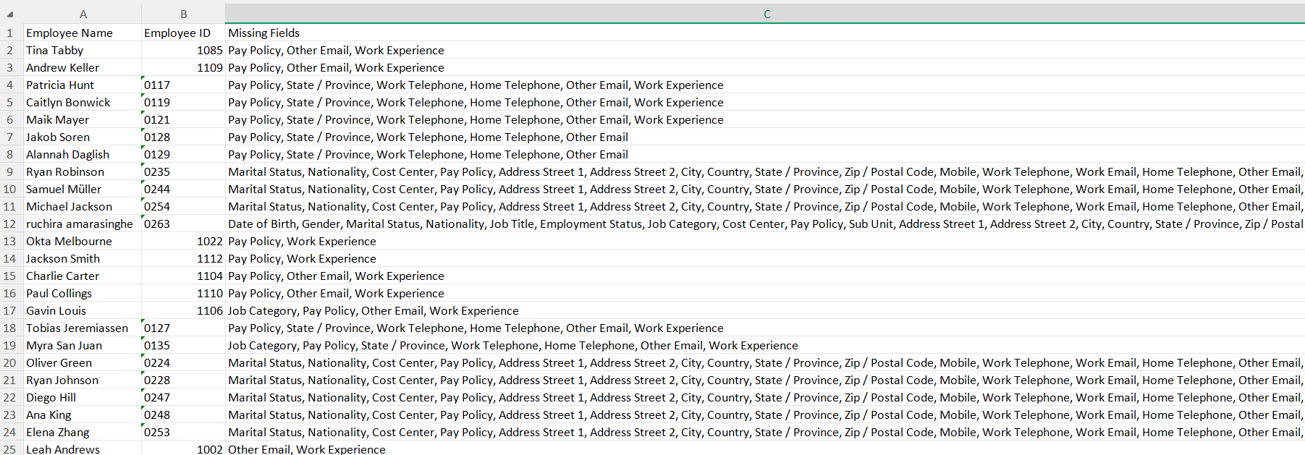
Task: Select the cell 'Alannah Daglish'
Action: pos(83,154)
